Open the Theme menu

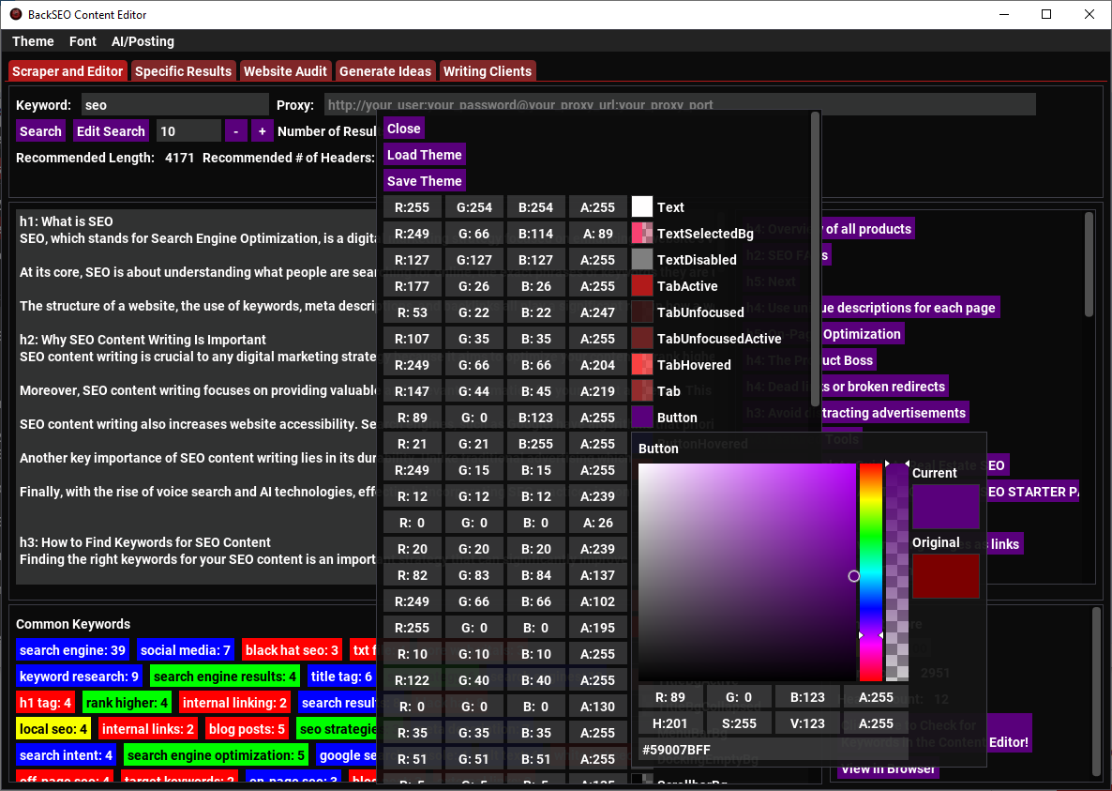point(33,41)
